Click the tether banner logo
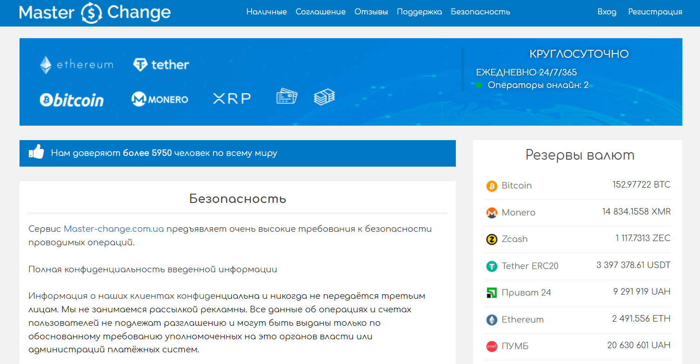The width and height of the screenshot is (700, 364). (161, 65)
